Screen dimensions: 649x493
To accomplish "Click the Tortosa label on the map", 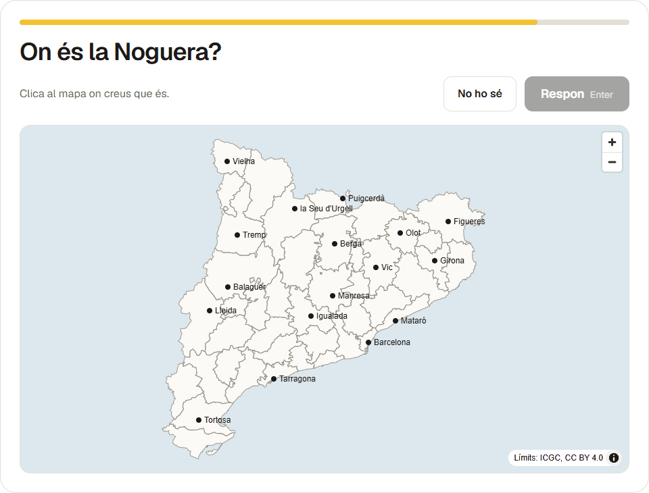I will pos(217,420).
